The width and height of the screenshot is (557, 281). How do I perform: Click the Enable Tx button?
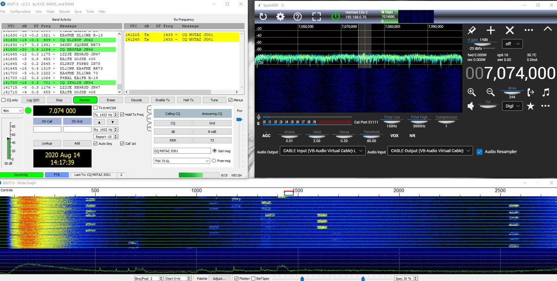point(162,100)
